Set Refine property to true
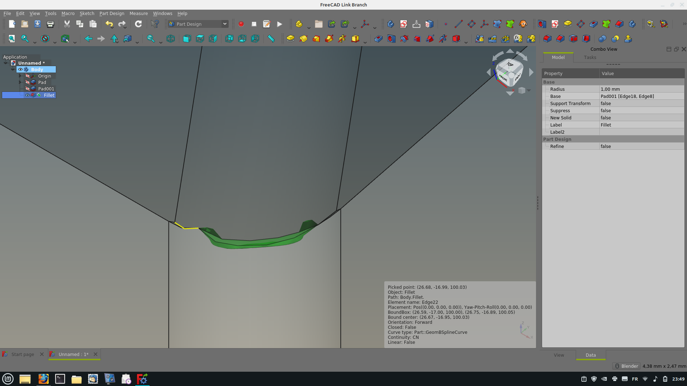This screenshot has height=386, width=687. 640,146
